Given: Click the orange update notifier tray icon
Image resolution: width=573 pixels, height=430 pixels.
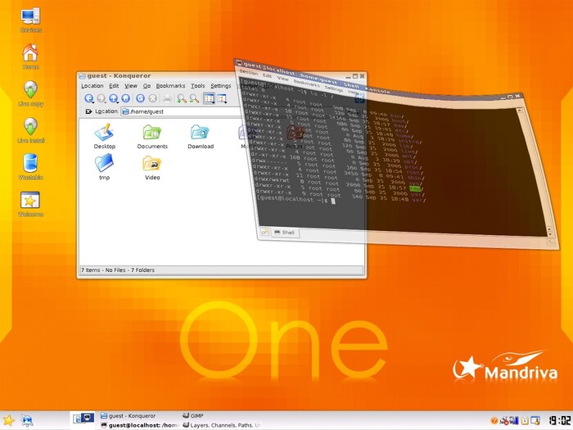Looking at the screenshot, I should coord(494,421).
